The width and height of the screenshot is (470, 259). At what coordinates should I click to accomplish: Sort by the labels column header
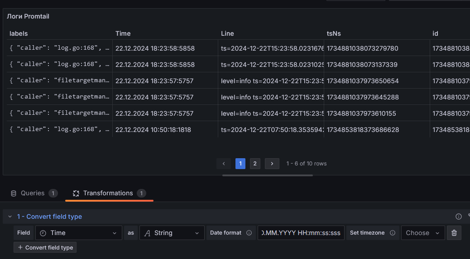pyautogui.click(x=19, y=33)
